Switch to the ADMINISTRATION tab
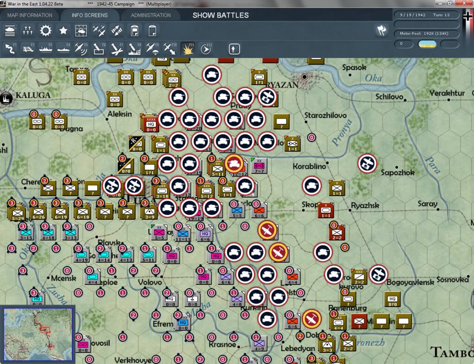Image resolution: width=474 pixels, height=364 pixels. pyautogui.click(x=150, y=15)
